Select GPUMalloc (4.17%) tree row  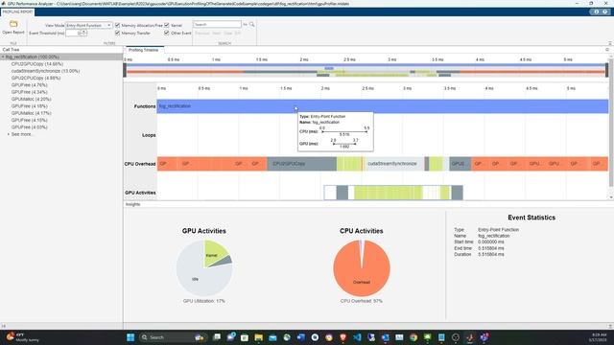pyautogui.click(x=32, y=113)
